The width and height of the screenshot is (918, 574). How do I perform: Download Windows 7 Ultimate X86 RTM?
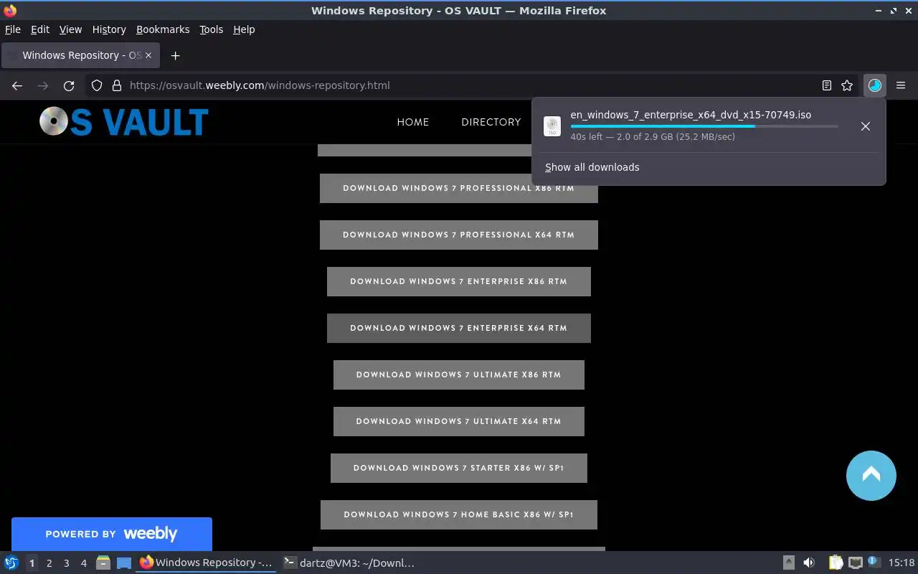[459, 375]
